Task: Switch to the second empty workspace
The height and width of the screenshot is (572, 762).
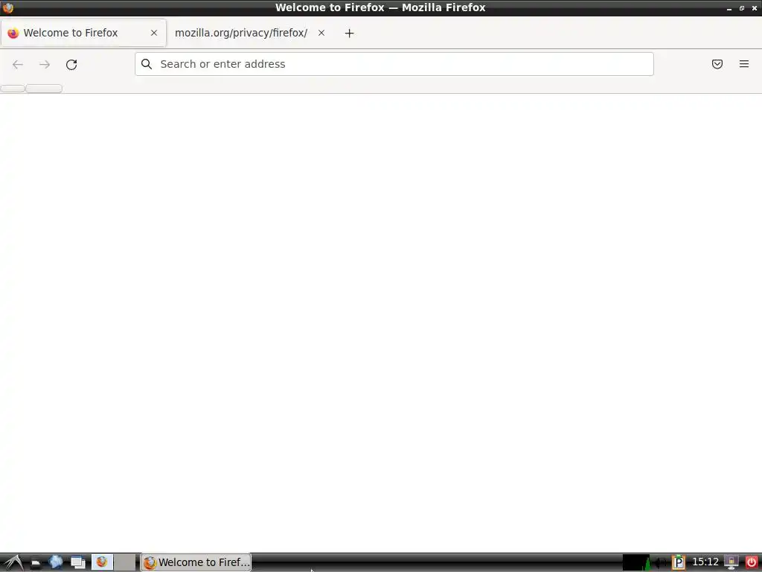Action: (x=125, y=562)
